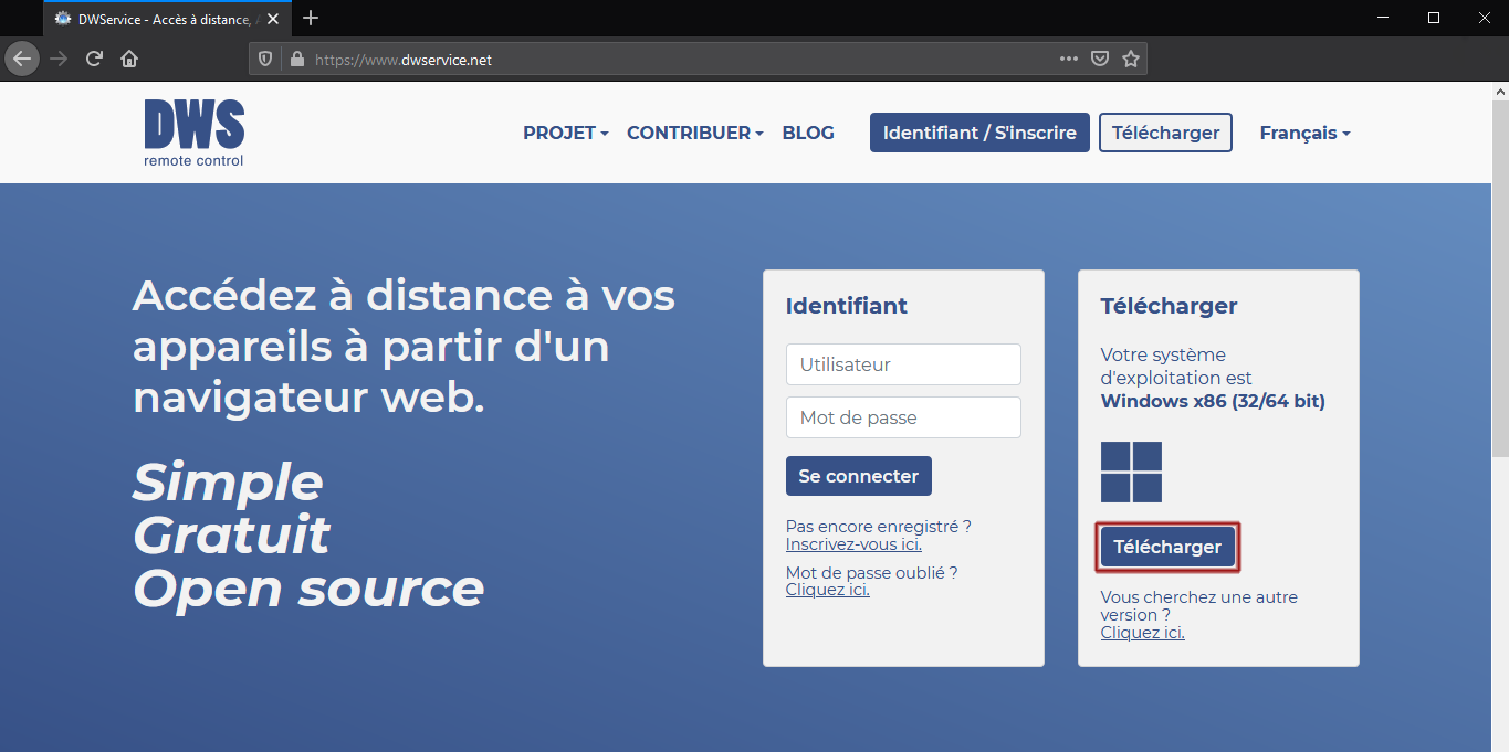
Task: Click the scrollbar up arrow
Action: click(x=1500, y=91)
